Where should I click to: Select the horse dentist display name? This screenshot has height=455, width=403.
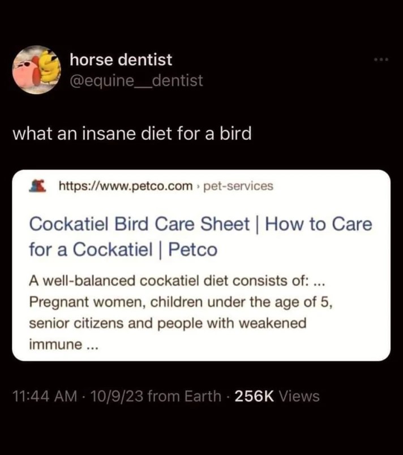tap(120, 59)
